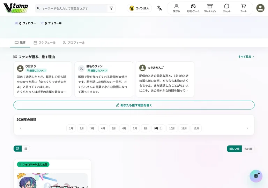Click ひだまり's avatar icon
This screenshot has height=188, width=268.
tap(20, 68)
